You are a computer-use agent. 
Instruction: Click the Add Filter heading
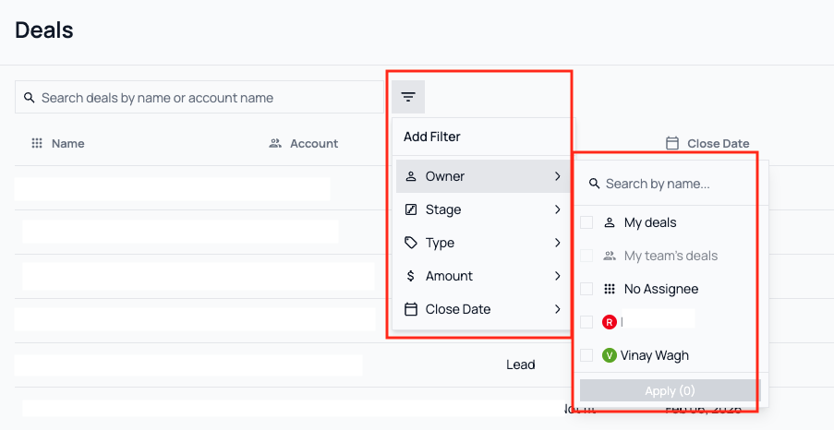click(x=432, y=137)
